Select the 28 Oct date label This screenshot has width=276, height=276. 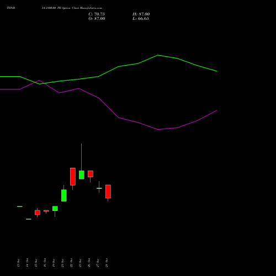coord(107,263)
